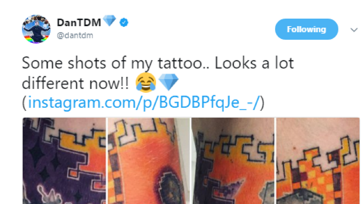Screen dimensions: 362x204
Task: Click the blue verified checkmark badge
Action: (x=124, y=23)
